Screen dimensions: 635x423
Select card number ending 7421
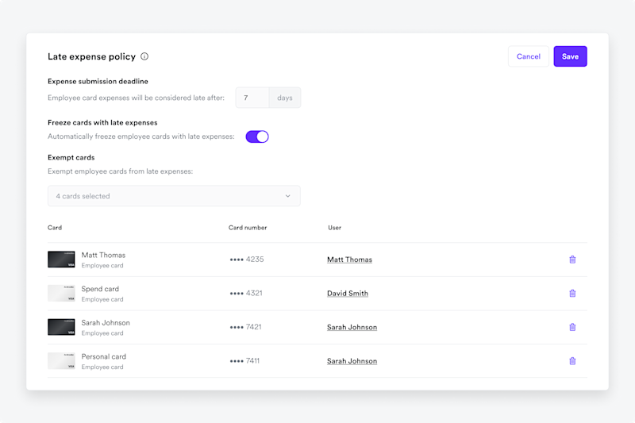click(245, 327)
